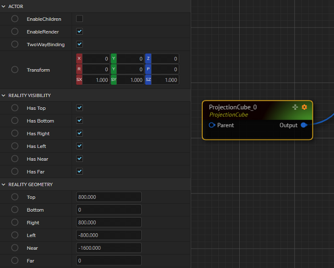The width and height of the screenshot is (334, 268).
Task: Collapse the REALITY VISIBILITY section
Action: [4, 95]
